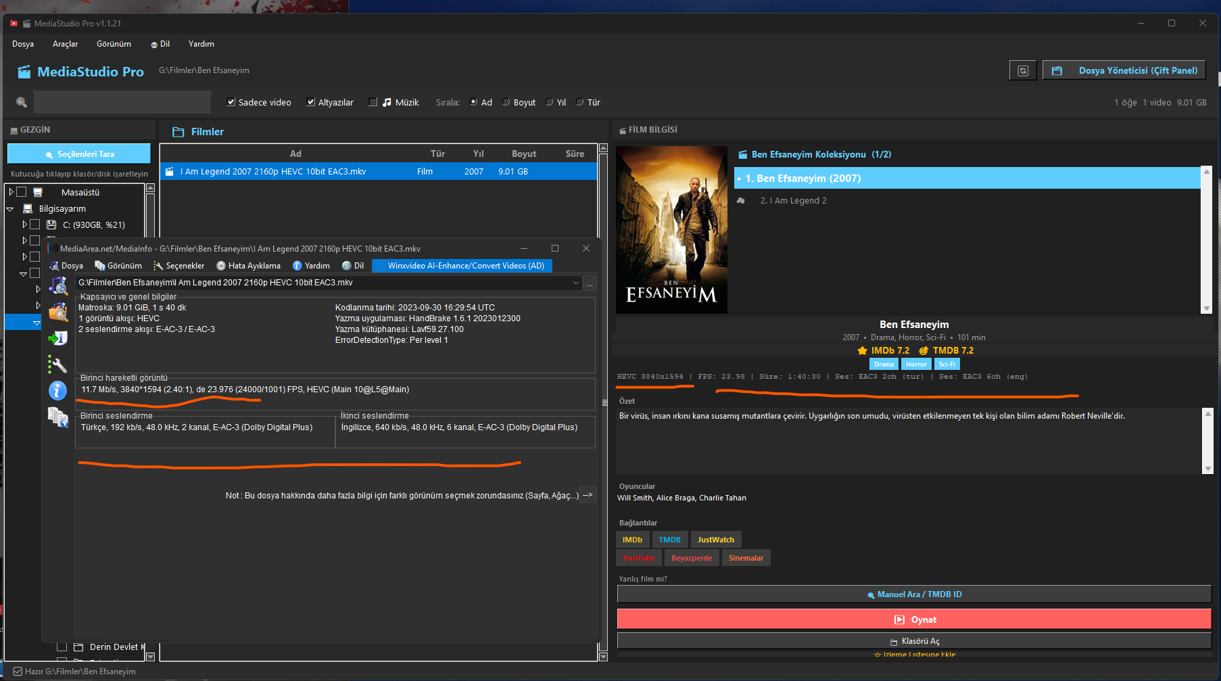Open the Seçenekler menu in MediaInfo
The width and height of the screenshot is (1221, 681).
coord(178,266)
